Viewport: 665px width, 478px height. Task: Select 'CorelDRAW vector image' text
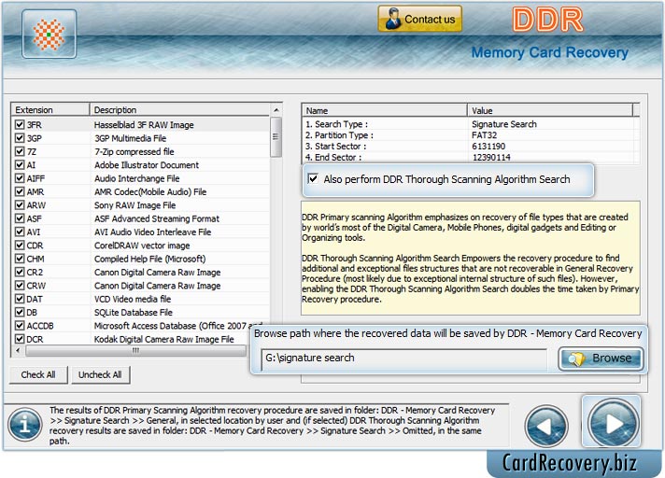[x=142, y=246]
